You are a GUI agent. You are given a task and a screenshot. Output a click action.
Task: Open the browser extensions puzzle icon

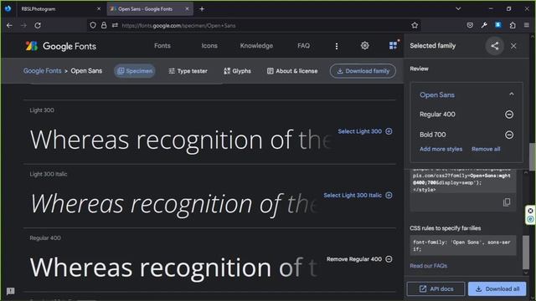pyautogui.click(x=513, y=25)
